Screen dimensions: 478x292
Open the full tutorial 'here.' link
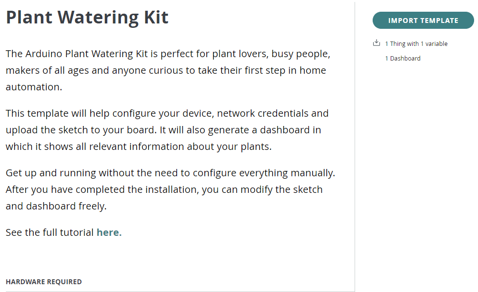109,232
